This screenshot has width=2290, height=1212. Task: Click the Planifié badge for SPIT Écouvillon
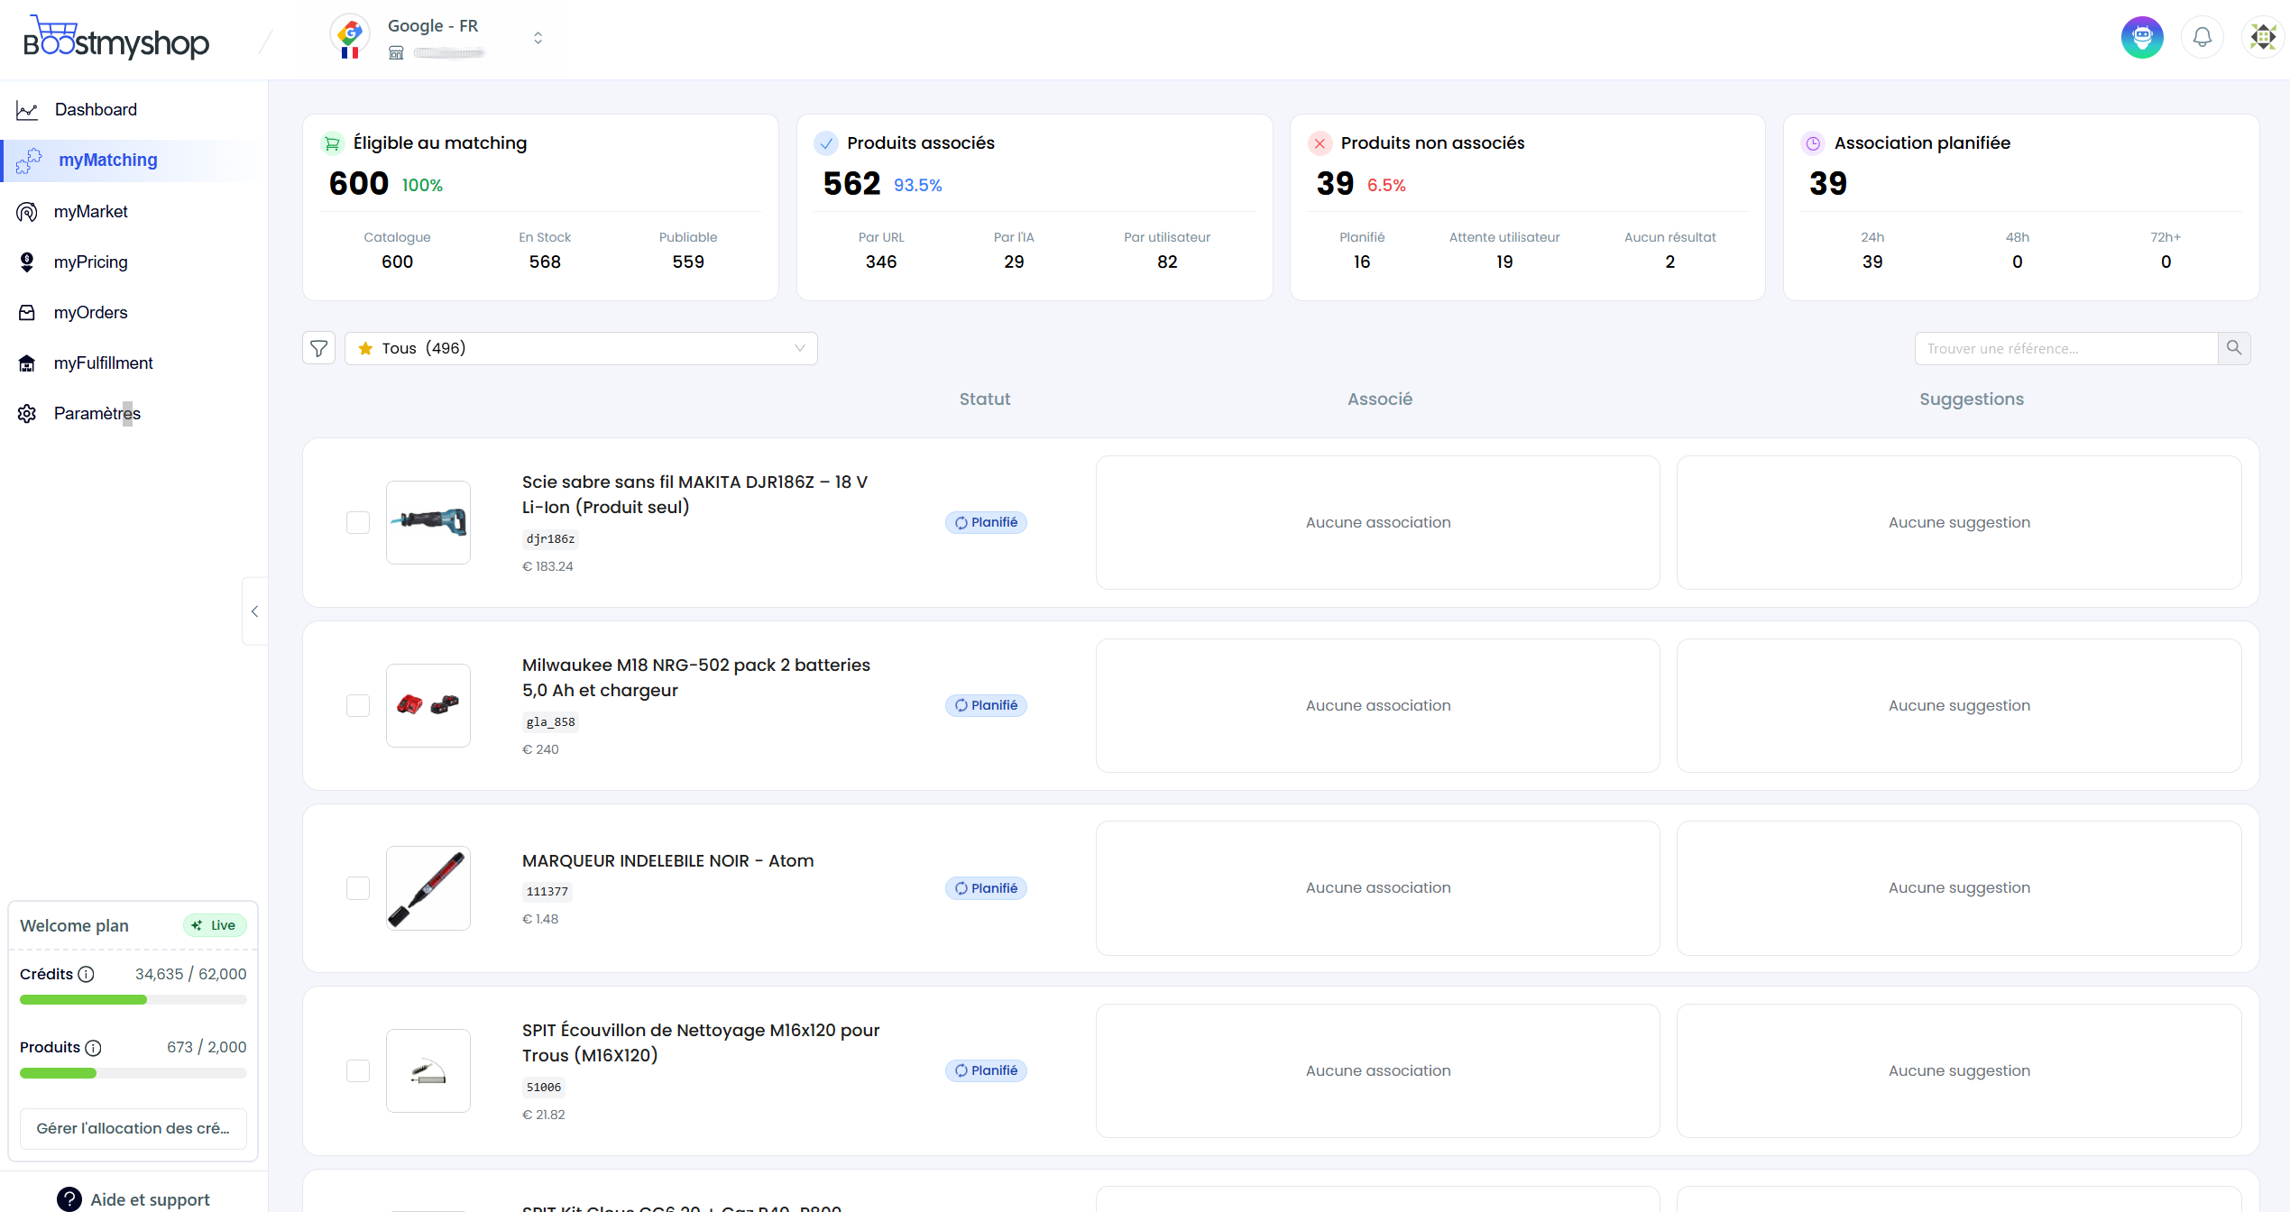point(986,1070)
